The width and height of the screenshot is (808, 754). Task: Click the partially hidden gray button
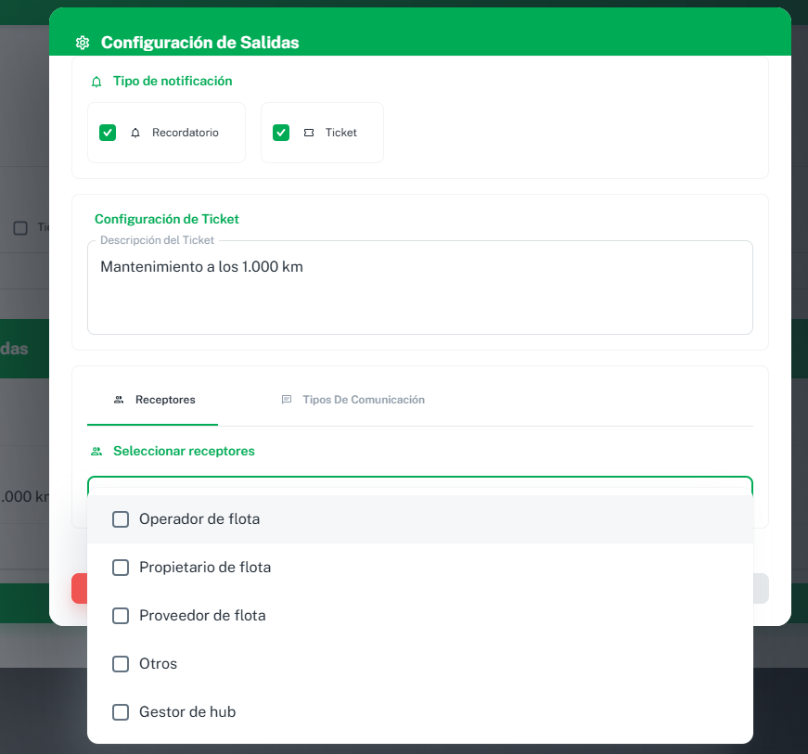[x=761, y=589]
